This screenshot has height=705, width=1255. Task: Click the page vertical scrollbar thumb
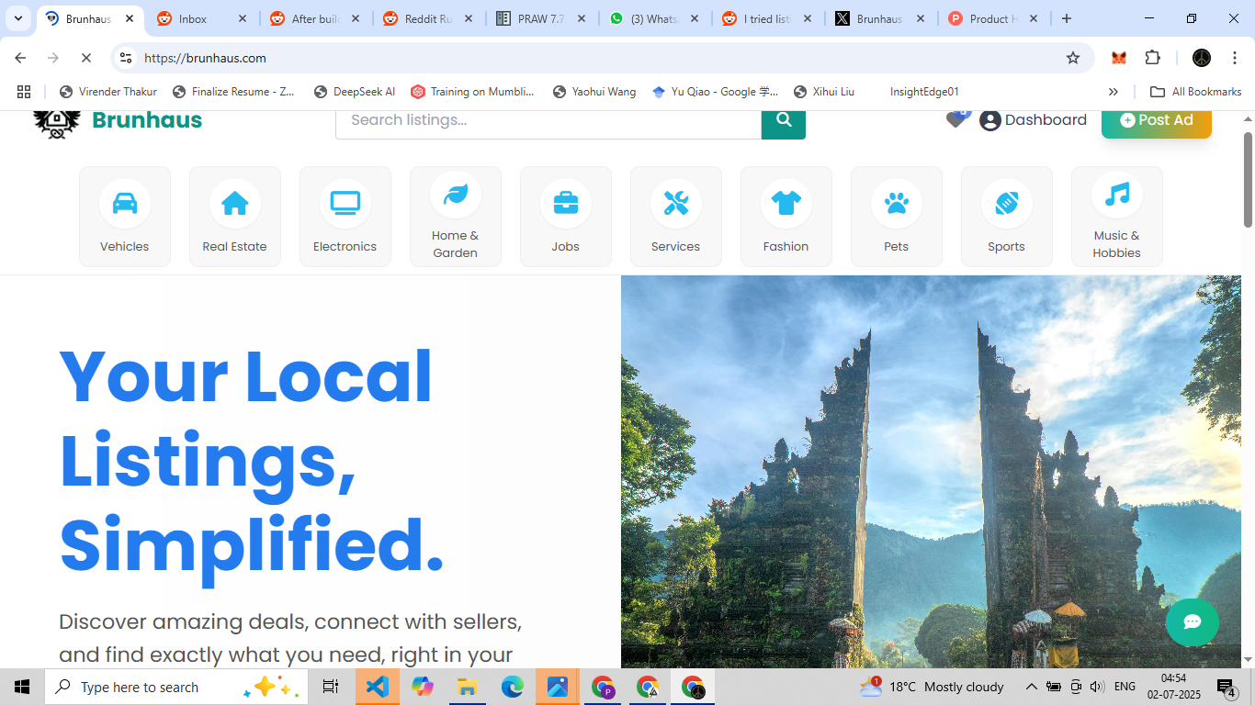click(1248, 179)
